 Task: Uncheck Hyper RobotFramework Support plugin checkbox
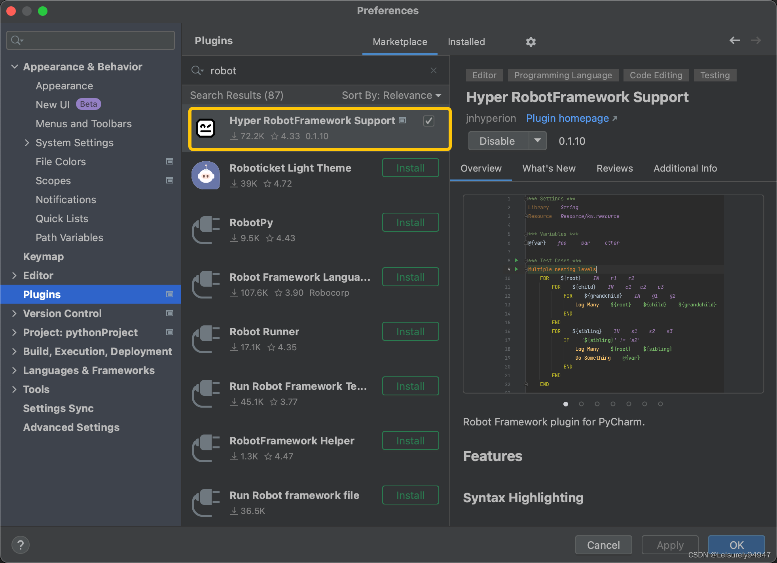(x=429, y=121)
